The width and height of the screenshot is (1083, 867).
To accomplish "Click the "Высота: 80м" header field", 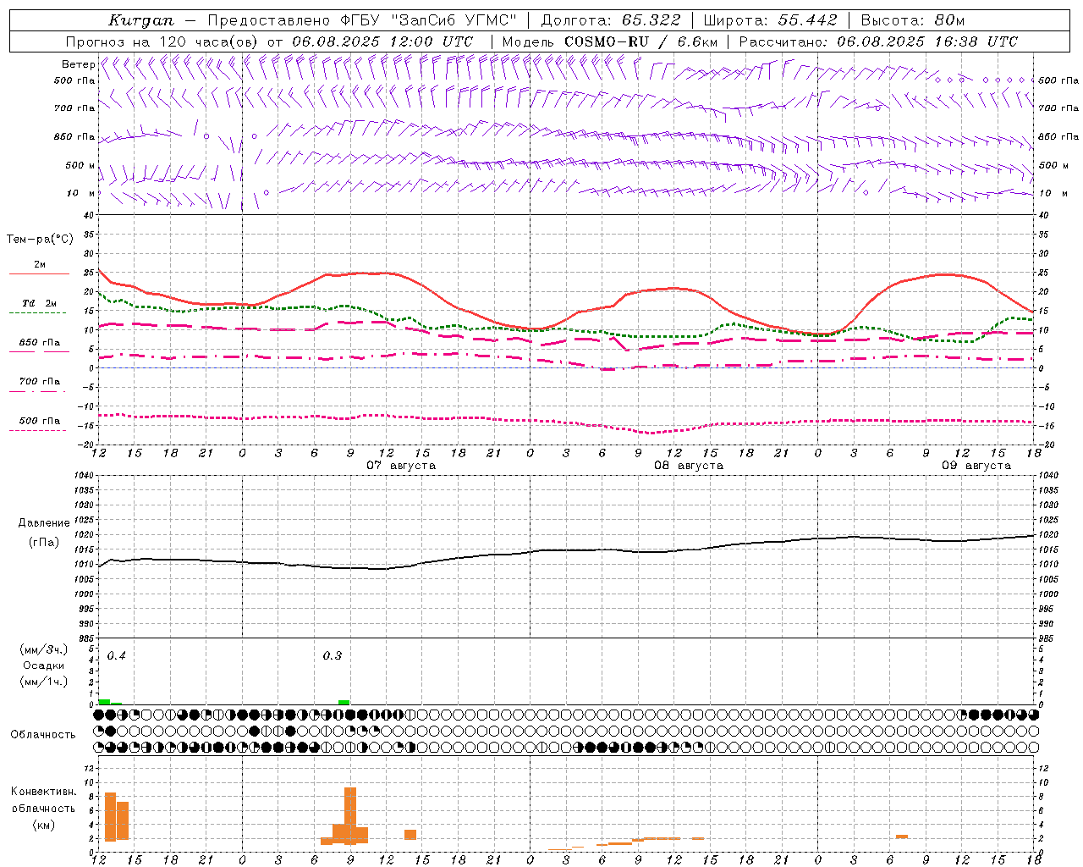I will 913,20.
